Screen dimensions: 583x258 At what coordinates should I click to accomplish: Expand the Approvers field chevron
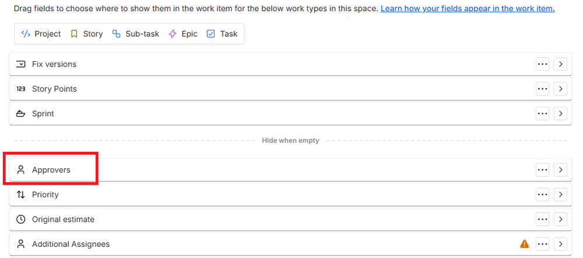coord(560,170)
